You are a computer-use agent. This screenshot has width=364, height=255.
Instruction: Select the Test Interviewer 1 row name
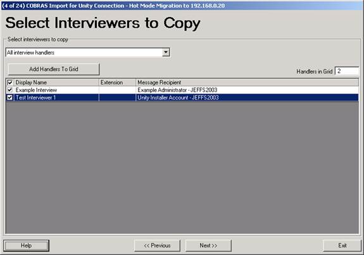pyautogui.click(x=35, y=97)
